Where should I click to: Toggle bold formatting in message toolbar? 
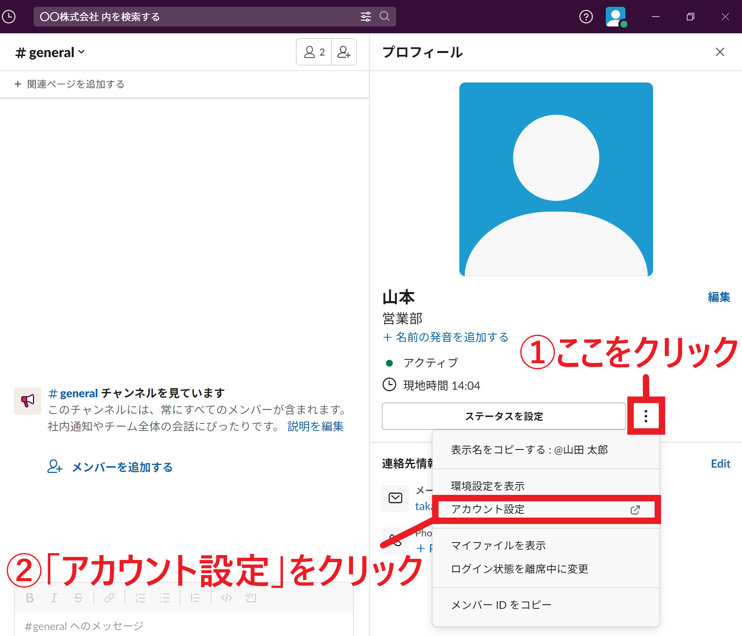point(30,597)
